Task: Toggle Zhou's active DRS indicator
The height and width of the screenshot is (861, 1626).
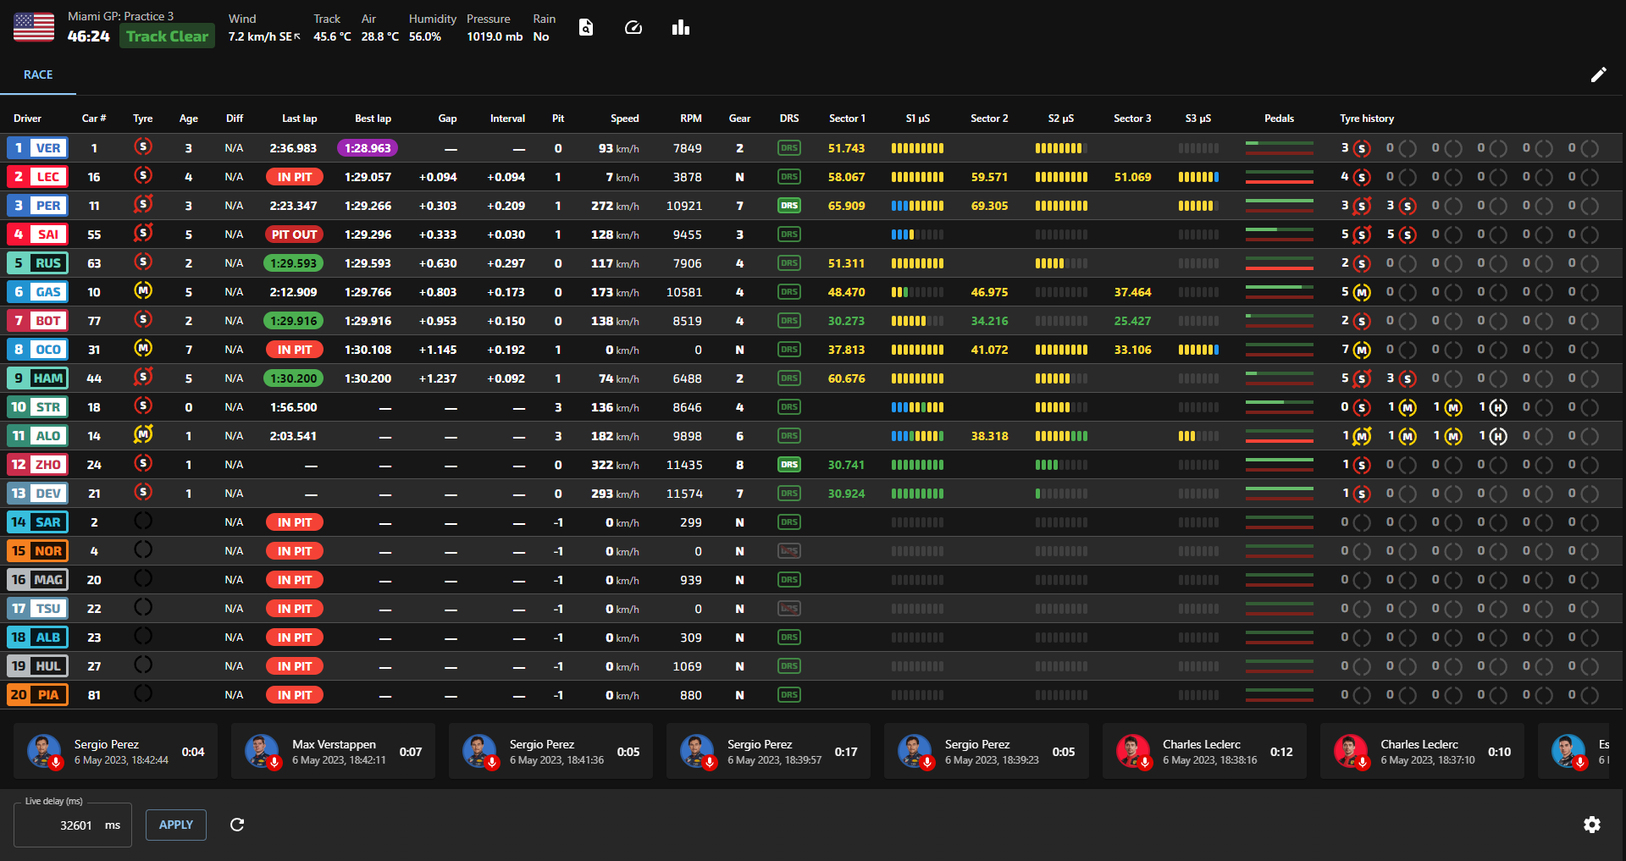Action: point(789,465)
